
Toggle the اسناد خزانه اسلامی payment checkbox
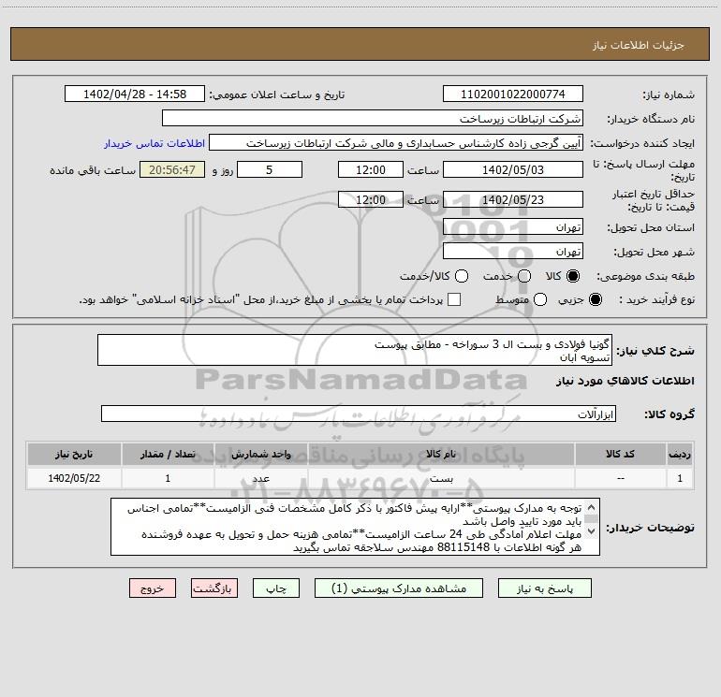(x=454, y=299)
